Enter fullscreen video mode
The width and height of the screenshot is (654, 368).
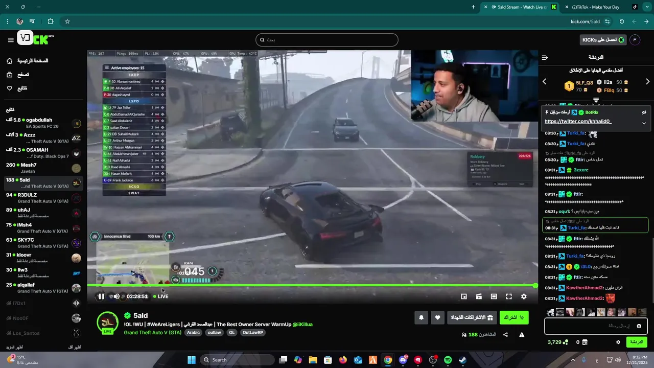click(509, 296)
